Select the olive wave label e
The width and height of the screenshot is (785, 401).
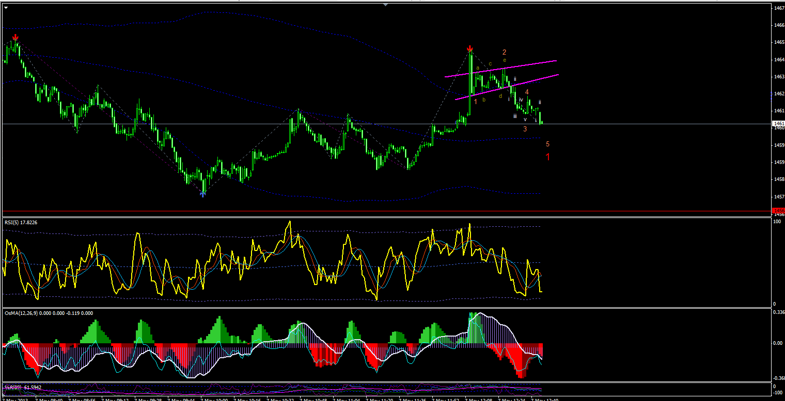505,60
